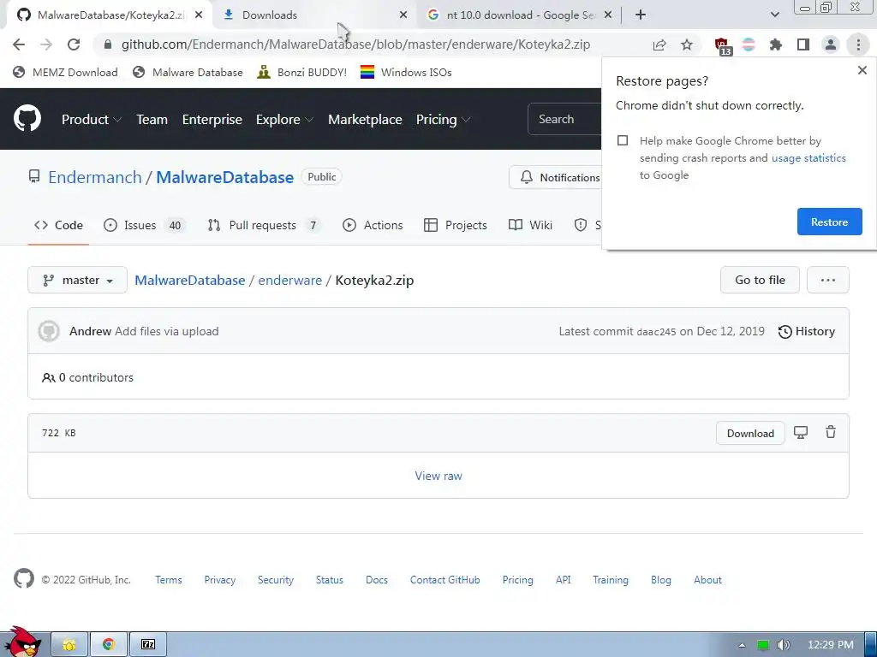Select the Code repository tab
Screen dimensions: 877x657
tap(58, 225)
